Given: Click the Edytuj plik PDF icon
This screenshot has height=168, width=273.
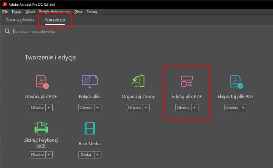Looking at the screenshot, I should click(187, 82).
